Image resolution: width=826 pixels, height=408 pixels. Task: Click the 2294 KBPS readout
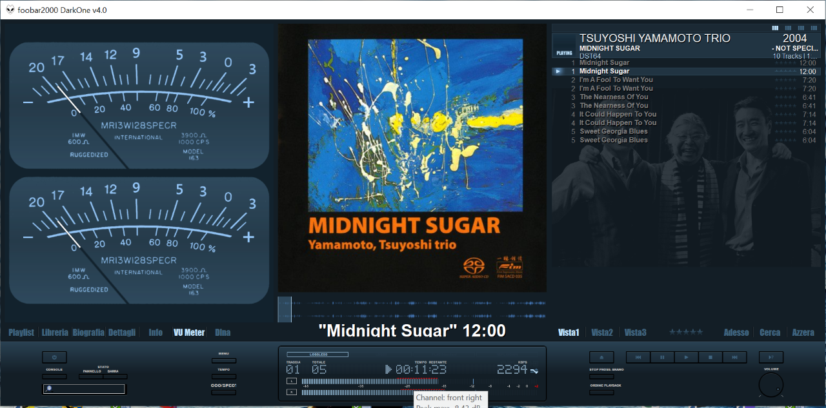click(512, 370)
